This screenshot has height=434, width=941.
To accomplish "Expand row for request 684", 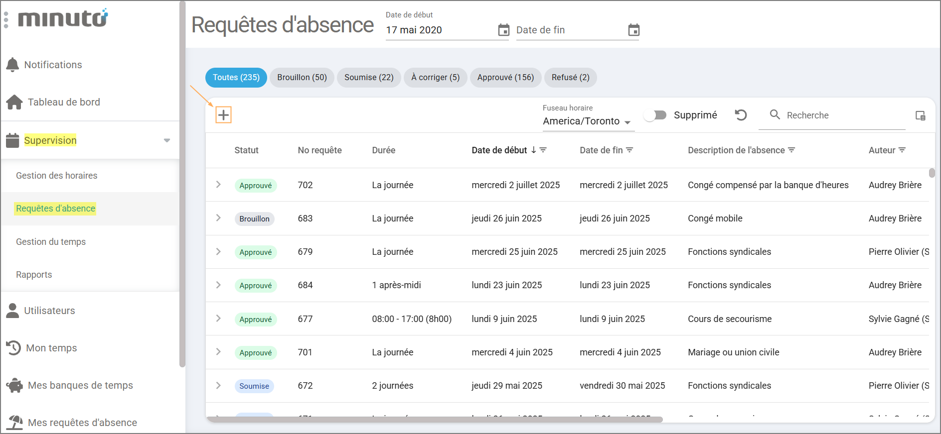I will 218,285.
